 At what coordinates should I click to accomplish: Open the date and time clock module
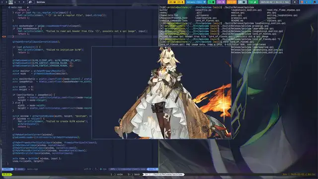[x=275, y=2]
